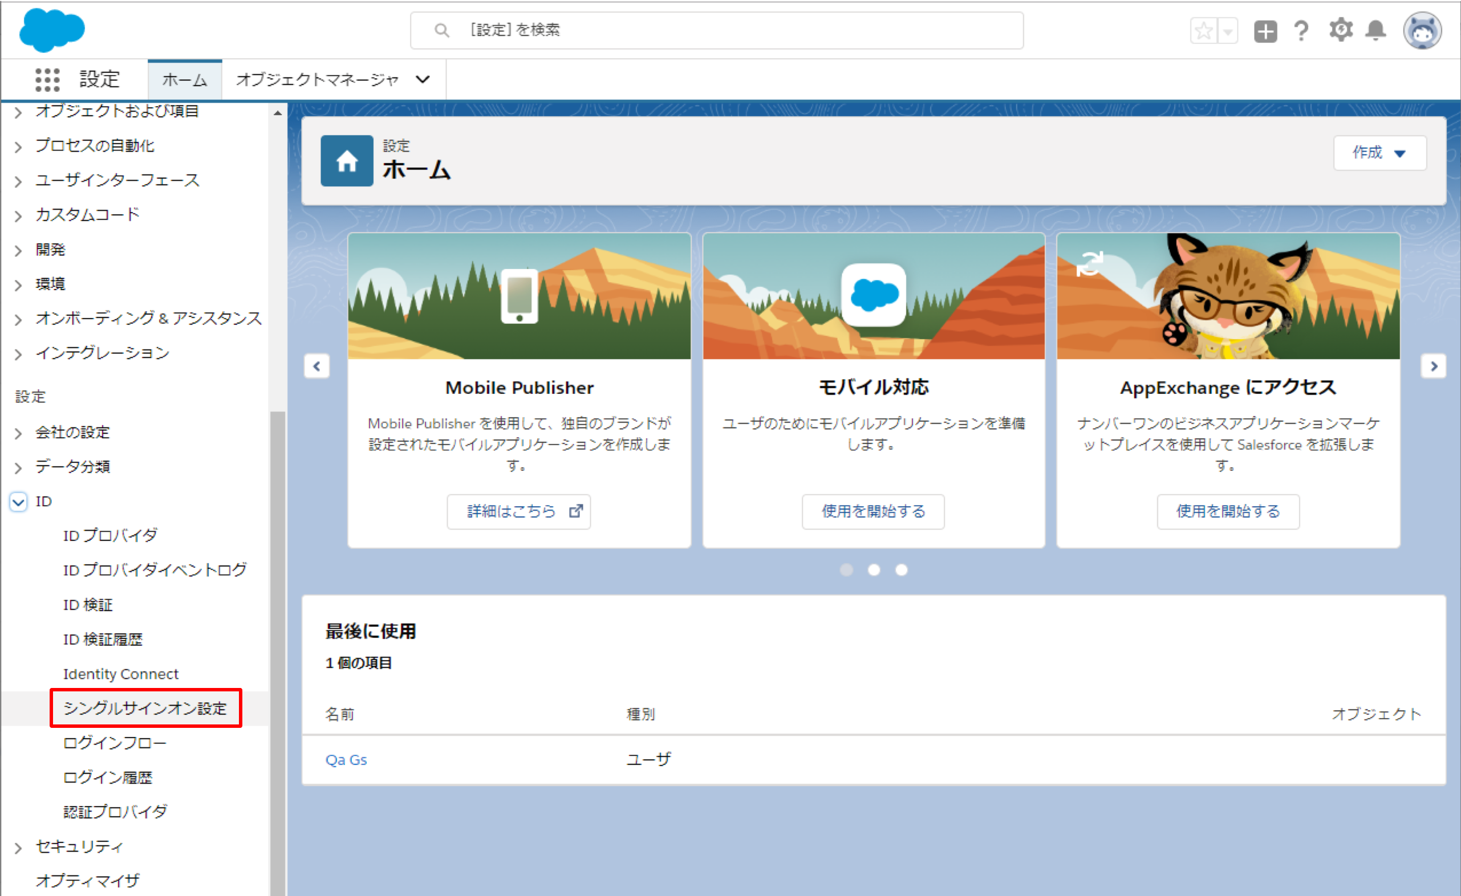Open the user profile avatar

click(1422, 31)
